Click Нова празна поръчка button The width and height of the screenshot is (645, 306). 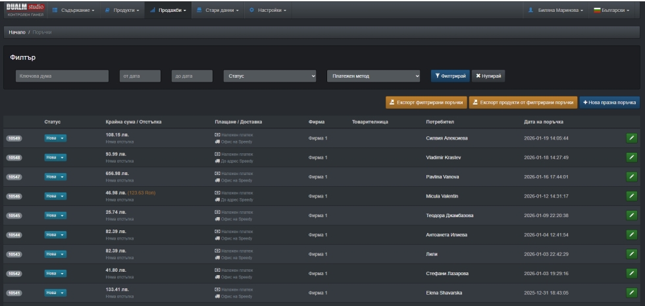tap(609, 103)
